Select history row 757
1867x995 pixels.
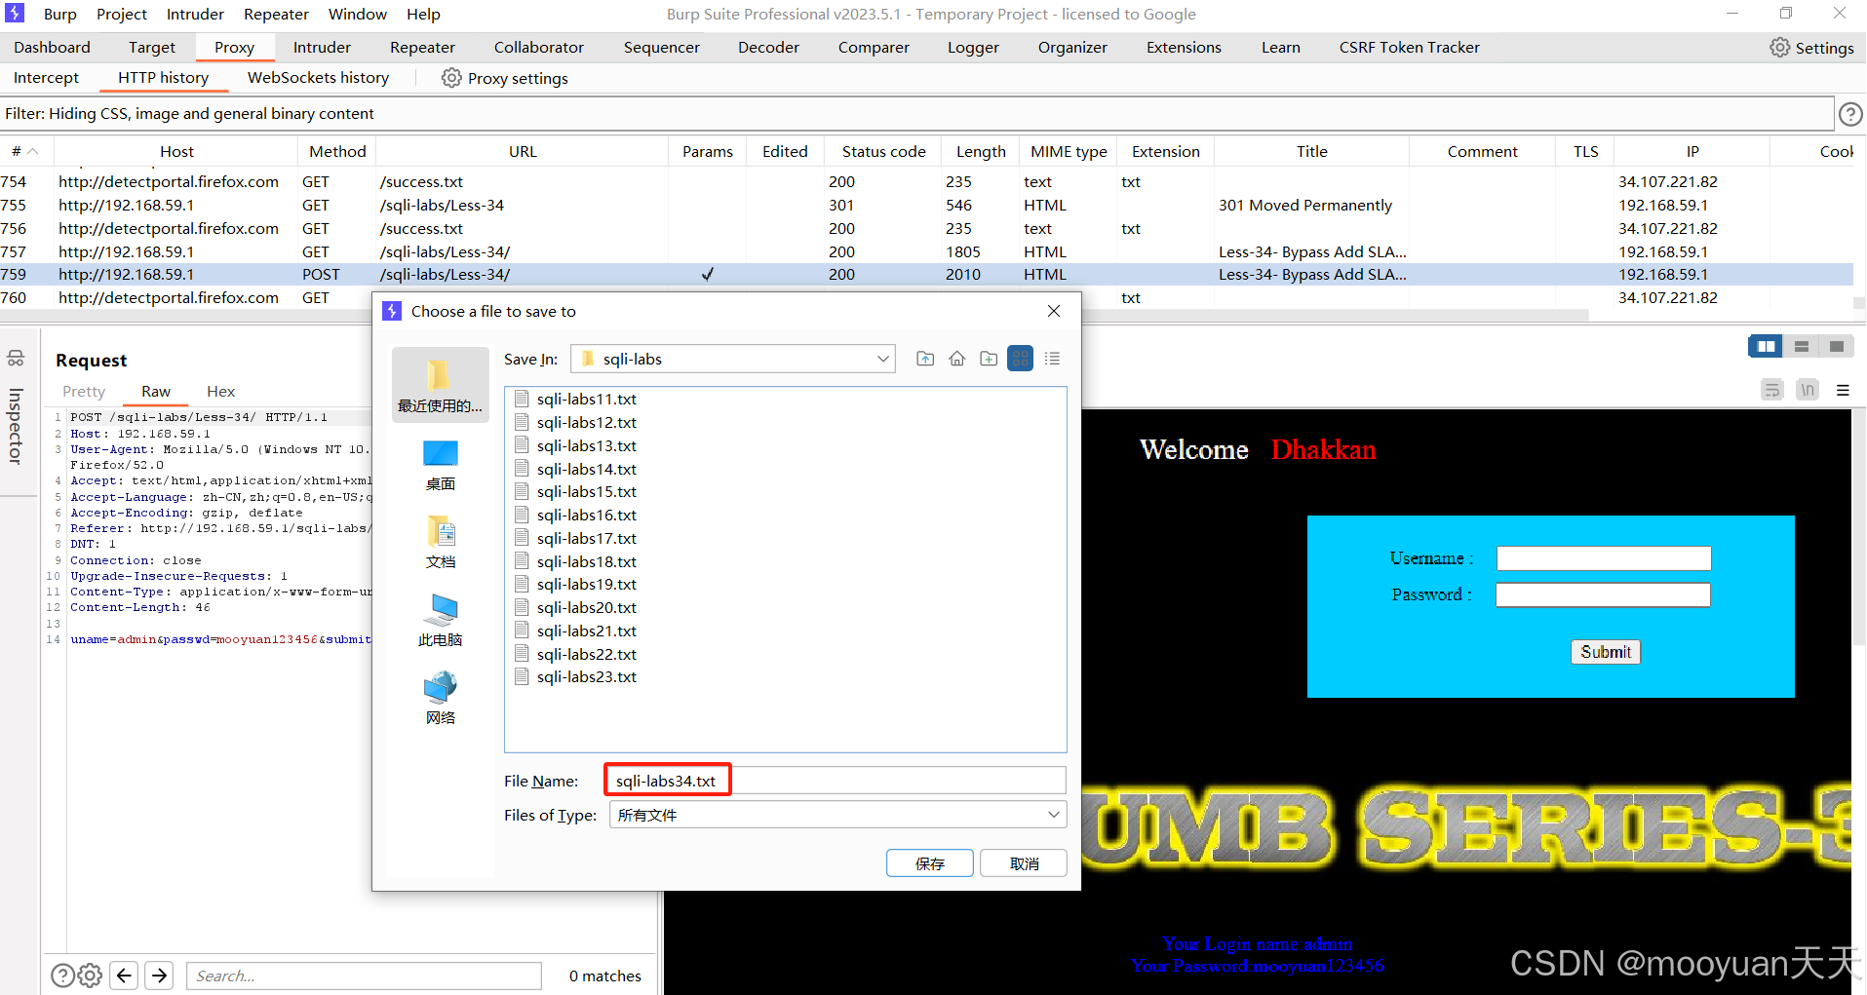pyautogui.click(x=926, y=251)
